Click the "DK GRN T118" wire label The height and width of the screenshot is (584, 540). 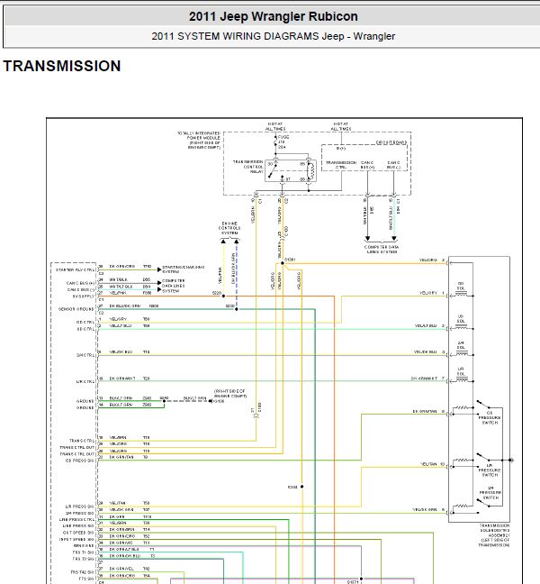click(x=130, y=516)
